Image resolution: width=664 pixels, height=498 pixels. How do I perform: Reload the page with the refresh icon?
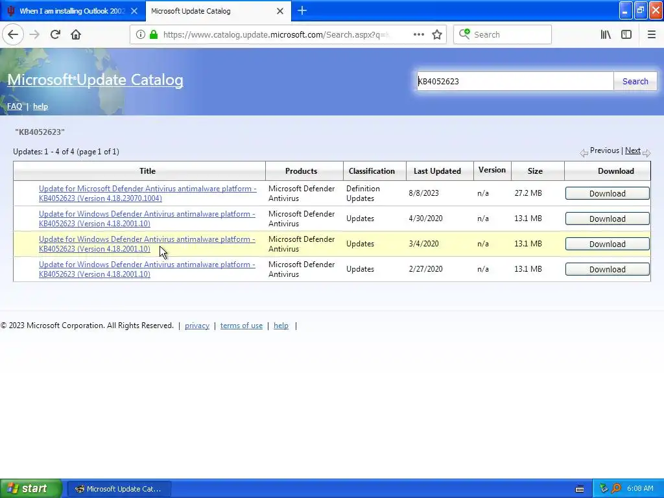click(55, 34)
